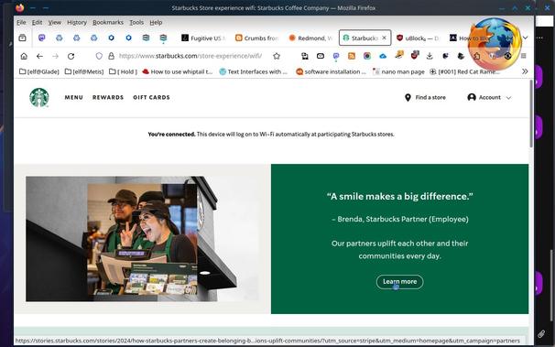
Task: Open the History menu
Action: pos(77,22)
